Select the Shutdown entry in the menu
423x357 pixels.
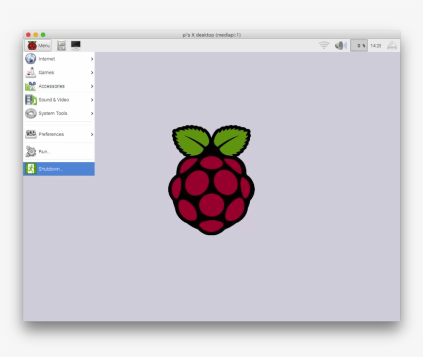[53, 168]
